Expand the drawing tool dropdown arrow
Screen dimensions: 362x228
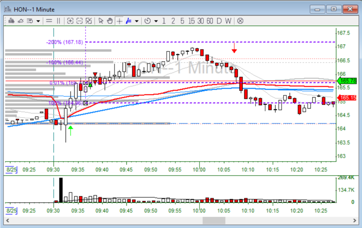coord(136,21)
